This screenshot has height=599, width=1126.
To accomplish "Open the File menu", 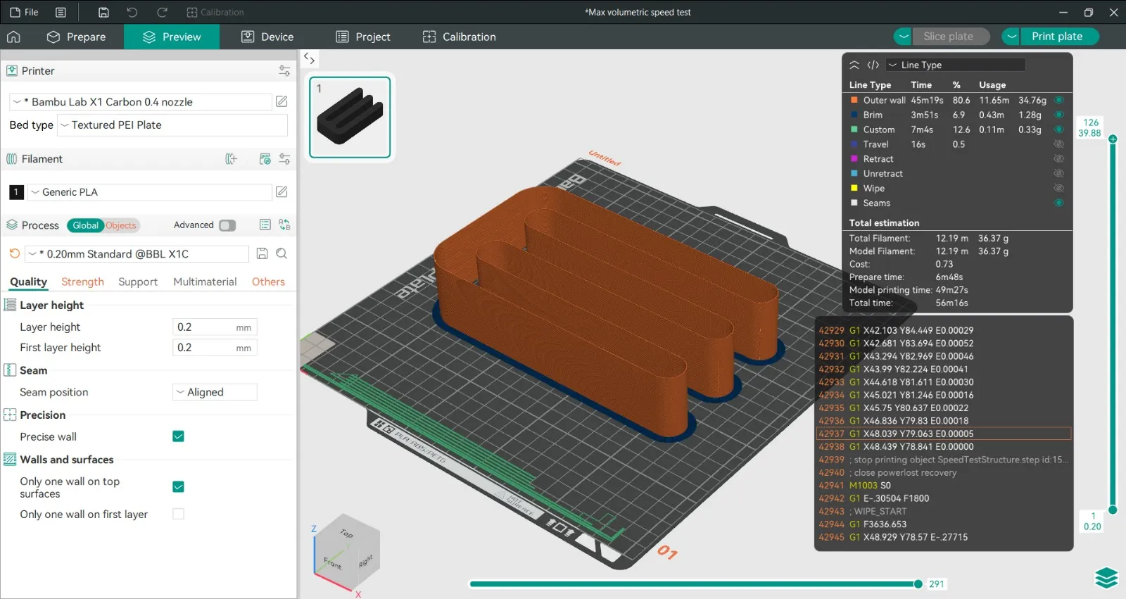I will tap(24, 12).
